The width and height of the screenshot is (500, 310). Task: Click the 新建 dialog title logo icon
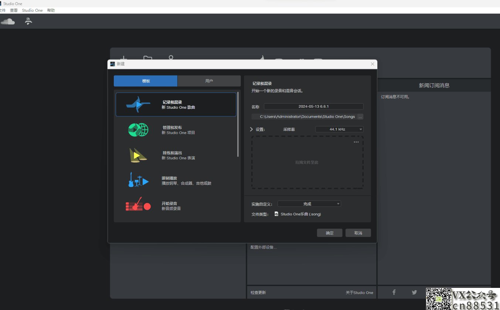(x=113, y=64)
